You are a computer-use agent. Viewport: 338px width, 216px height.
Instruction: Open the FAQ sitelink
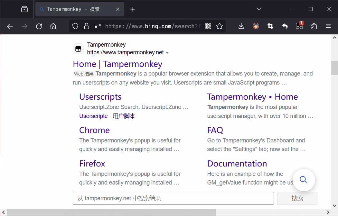click(x=215, y=130)
